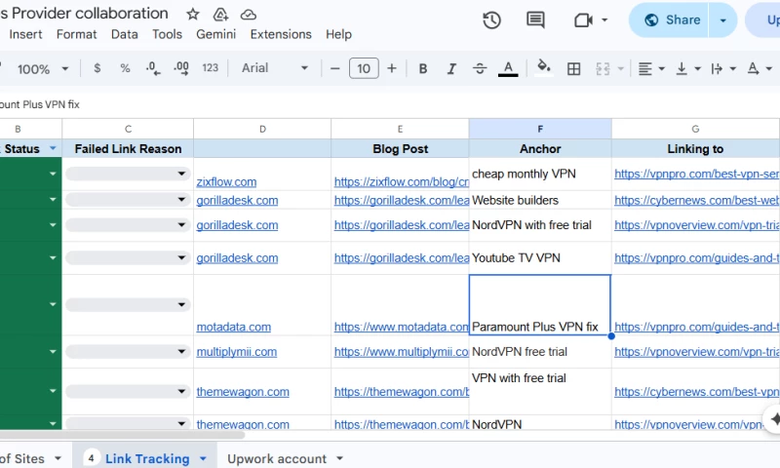780x468 pixels.
Task: Open vertical align options
Action: [688, 68]
